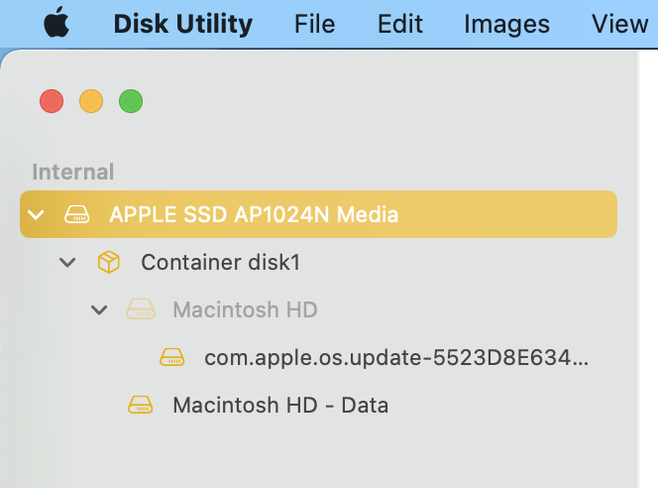Open the Edit menu
Viewport: 658px width, 488px height.
point(400,23)
